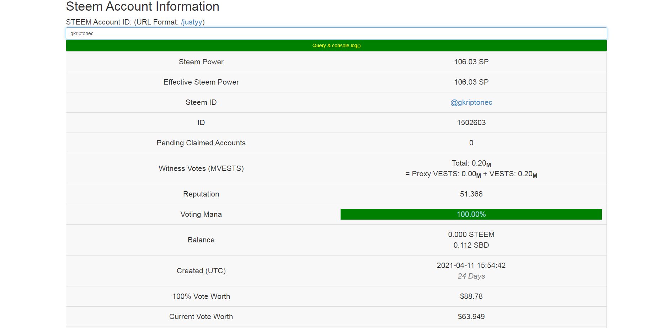The height and width of the screenshot is (328, 652).
Task: Select the 24 Days account age text
Action: [471, 276]
